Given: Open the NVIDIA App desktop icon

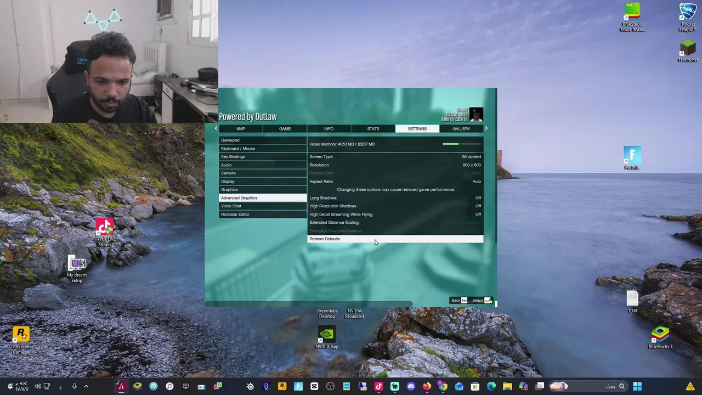Looking at the screenshot, I should click(326, 338).
